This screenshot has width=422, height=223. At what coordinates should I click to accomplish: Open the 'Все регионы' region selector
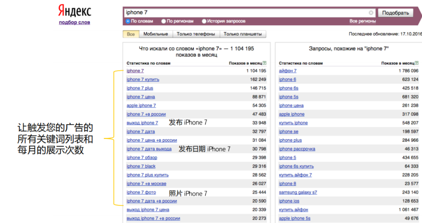[x=363, y=21]
